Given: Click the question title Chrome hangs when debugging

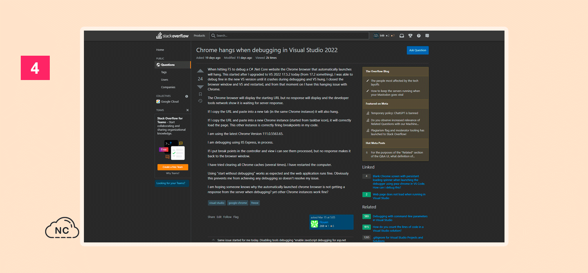Looking at the screenshot, I should point(267,50).
